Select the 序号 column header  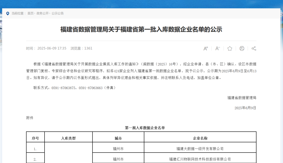coord(35,138)
